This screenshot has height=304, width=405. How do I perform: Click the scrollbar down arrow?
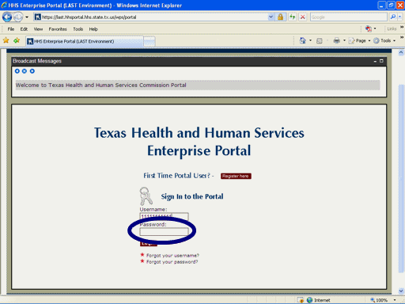pos(401,291)
